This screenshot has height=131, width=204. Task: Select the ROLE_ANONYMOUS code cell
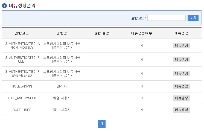22,98
